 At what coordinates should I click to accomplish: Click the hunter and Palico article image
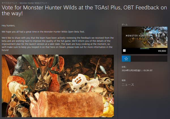pos(58,86)
